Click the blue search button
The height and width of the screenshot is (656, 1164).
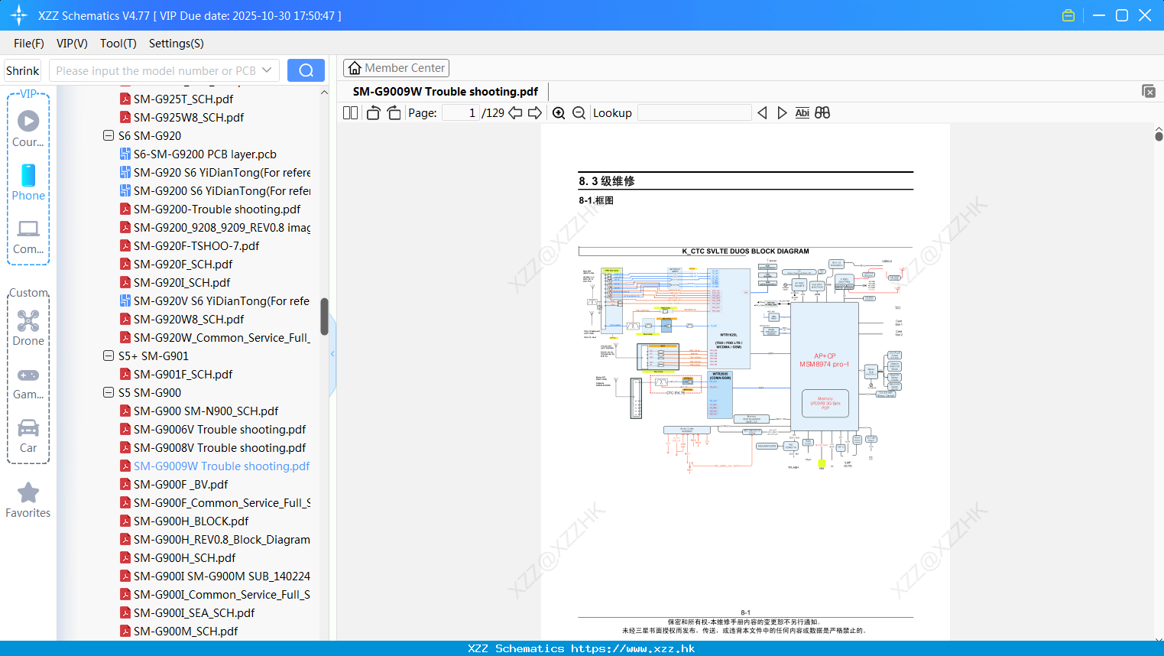coord(306,70)
